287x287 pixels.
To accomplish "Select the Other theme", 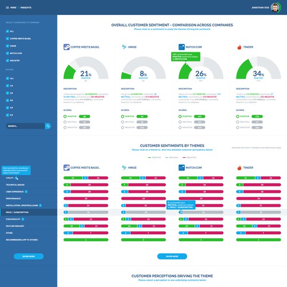I will coord(9,233).
